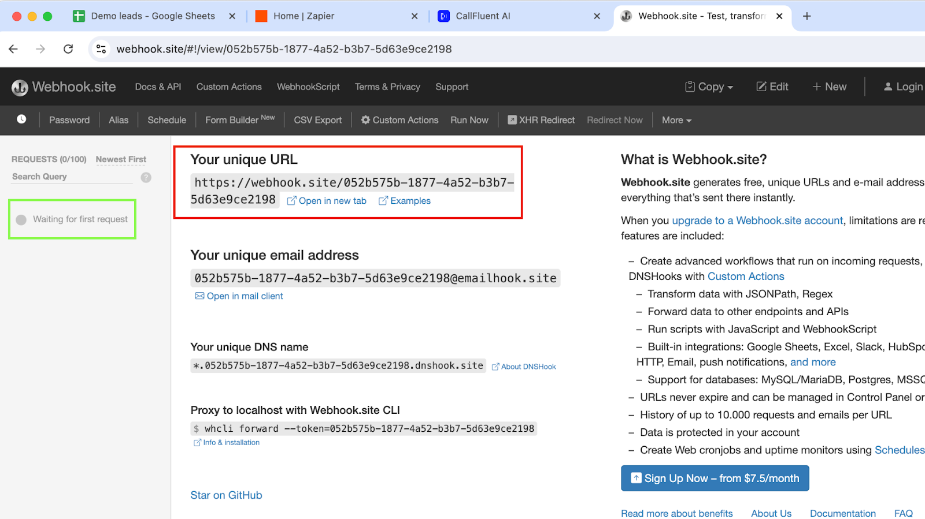This screenshot has width=925, height=519.
Task: Open a new browser tab with plus icon
Action: click(807, 16)
